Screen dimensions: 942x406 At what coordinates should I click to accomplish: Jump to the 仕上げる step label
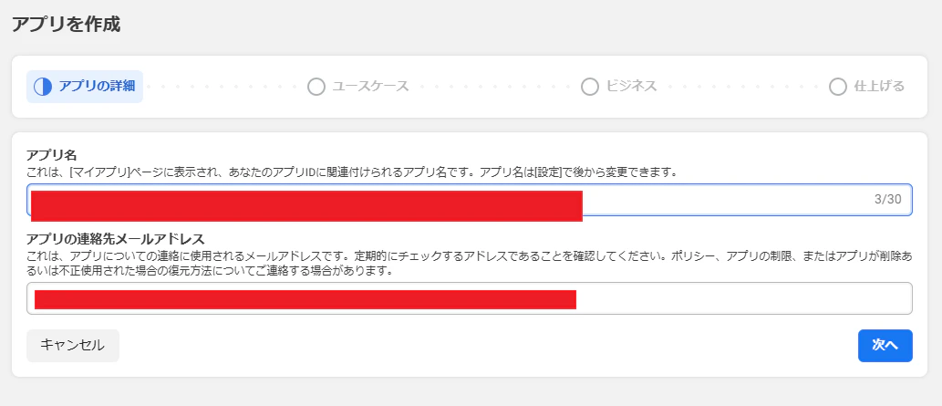(x=879, y=87)
